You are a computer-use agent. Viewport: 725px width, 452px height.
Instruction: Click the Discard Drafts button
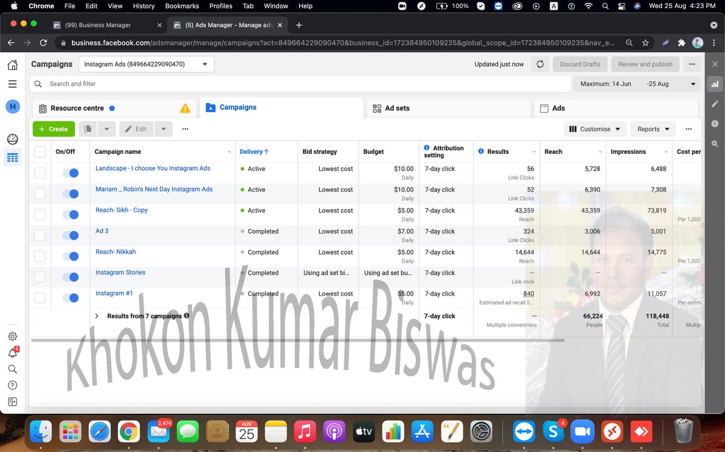[x=580, y=64]
